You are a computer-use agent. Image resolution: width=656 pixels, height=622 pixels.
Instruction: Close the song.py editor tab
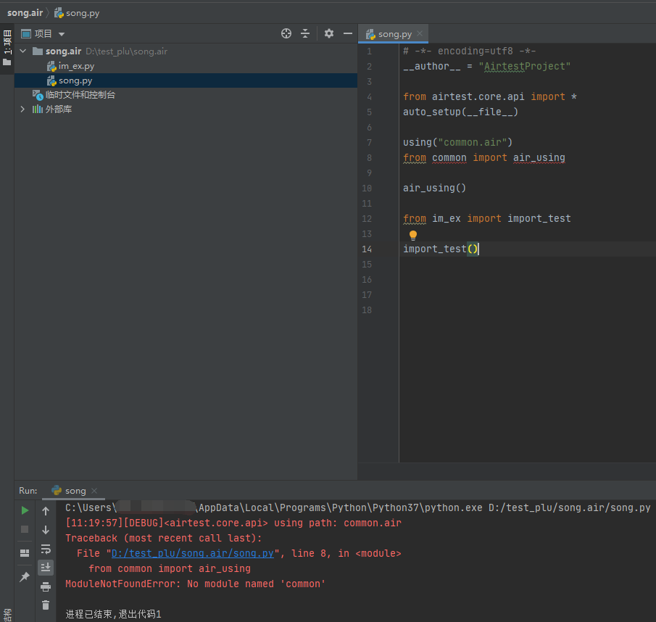[x=420, y=33]
